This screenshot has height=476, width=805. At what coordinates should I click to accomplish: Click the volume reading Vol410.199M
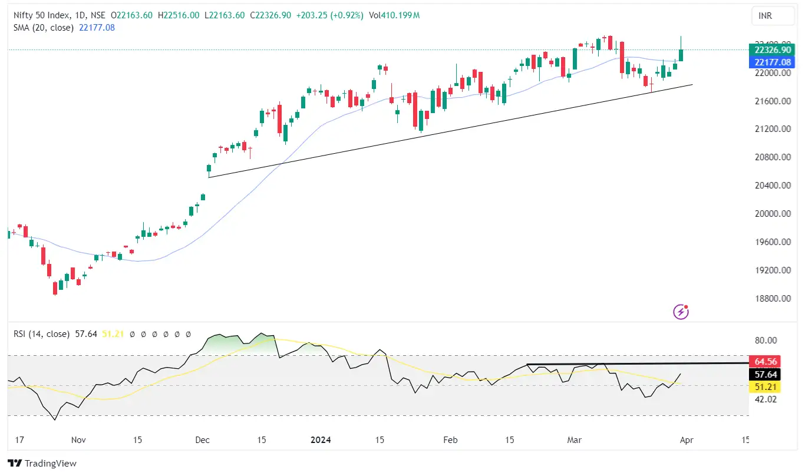click(394, 15)
